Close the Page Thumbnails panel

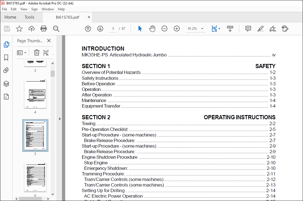pyautogui.click(x=49, y=41)
